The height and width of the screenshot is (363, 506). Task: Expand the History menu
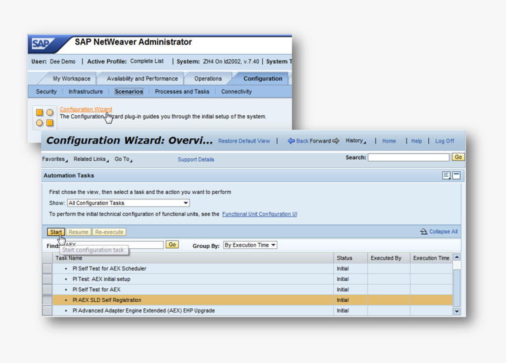[355, 141]
